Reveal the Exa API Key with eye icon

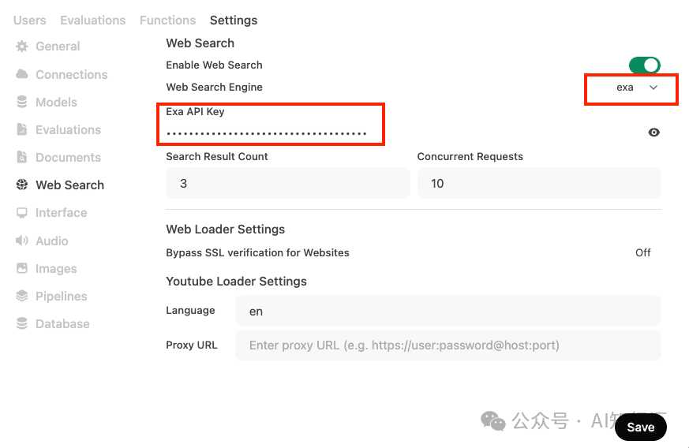[x=653, y=133]
